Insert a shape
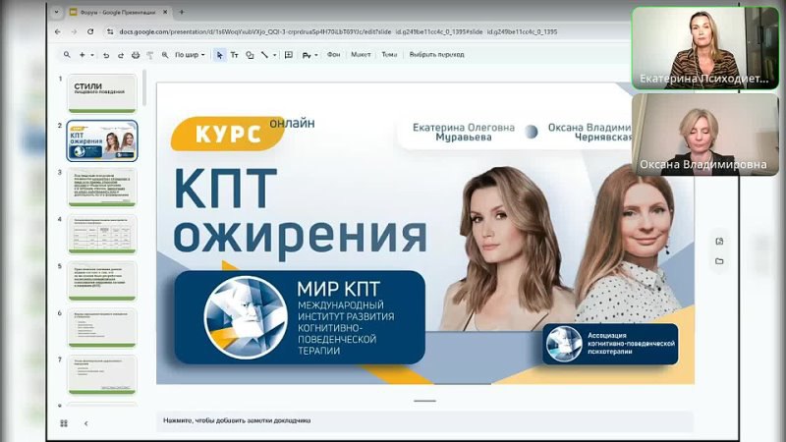The width and height of the screenshot is (786, 442). (250, 55)
